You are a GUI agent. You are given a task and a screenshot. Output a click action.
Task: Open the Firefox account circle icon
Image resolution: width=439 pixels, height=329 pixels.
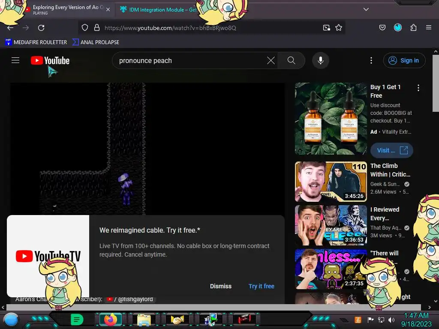pos(398,27)
